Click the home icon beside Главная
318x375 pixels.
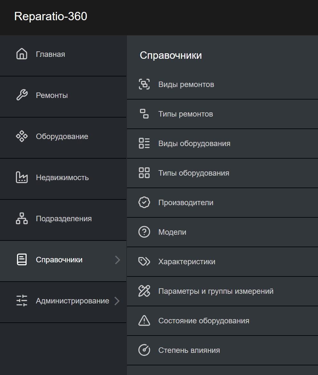(22, 54)
